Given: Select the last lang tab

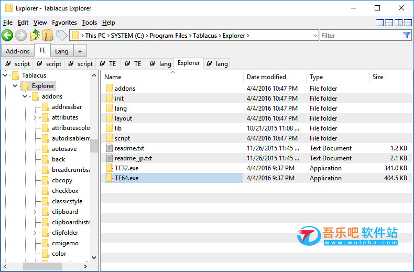Looking at the screenshot, I should pos(217,64).
